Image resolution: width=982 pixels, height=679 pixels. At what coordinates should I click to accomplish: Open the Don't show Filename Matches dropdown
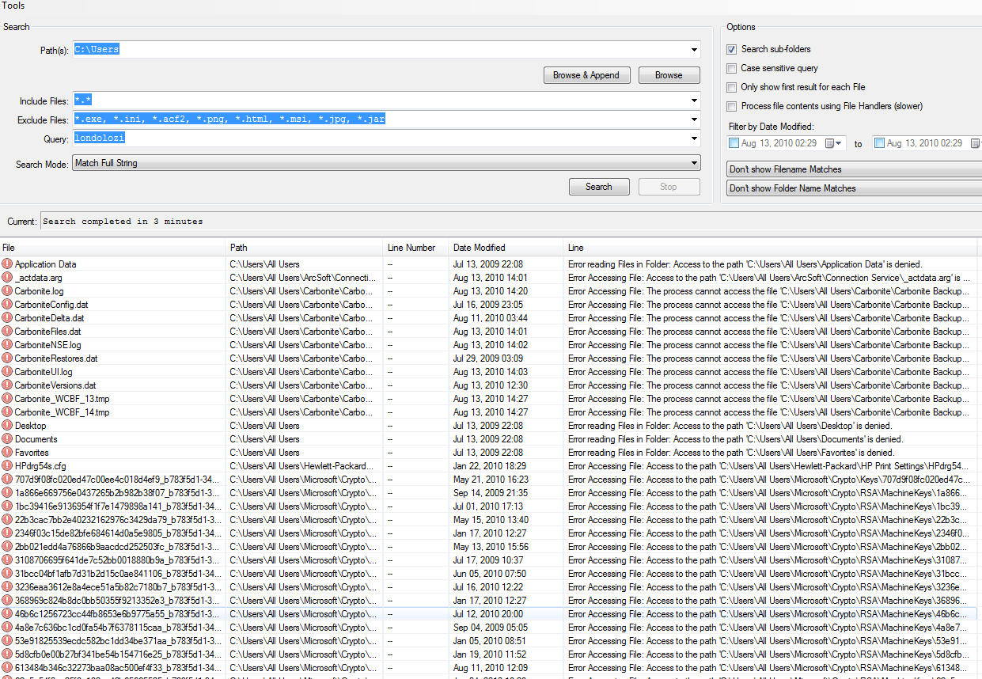853,169
